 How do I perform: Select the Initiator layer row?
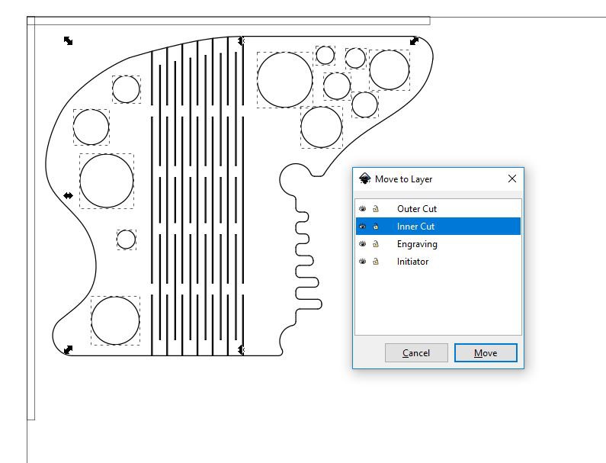(438, 262)
